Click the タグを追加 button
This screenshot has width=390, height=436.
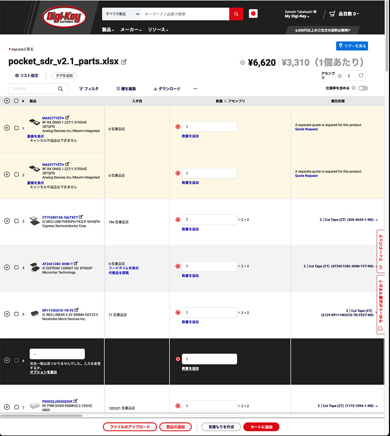(64, 76)
